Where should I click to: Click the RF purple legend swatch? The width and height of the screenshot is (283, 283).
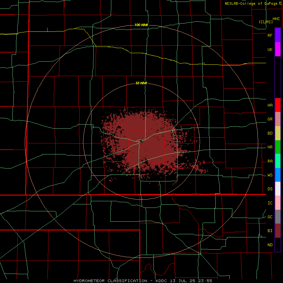(278, 35)
